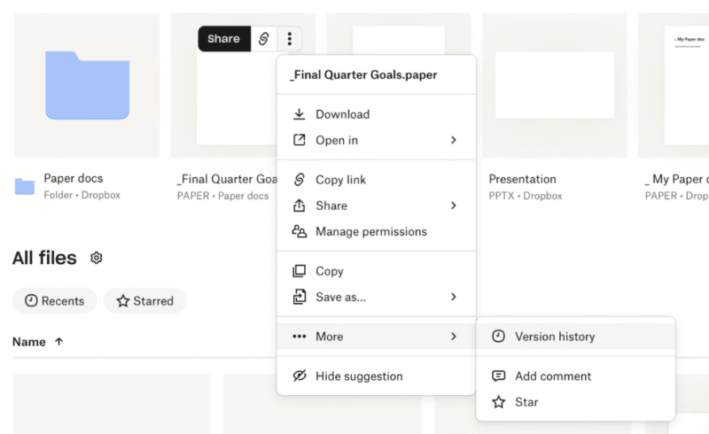Open the Paper docs folder thumbnail
Viewport: 709px width, 434px height.
point(87,84)
